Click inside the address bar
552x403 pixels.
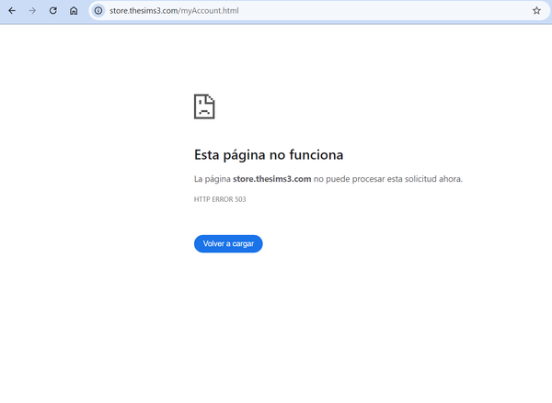coord(322,11)
